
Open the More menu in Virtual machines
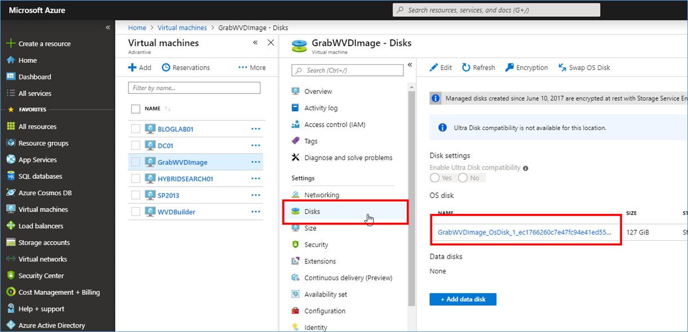(252, 68)
